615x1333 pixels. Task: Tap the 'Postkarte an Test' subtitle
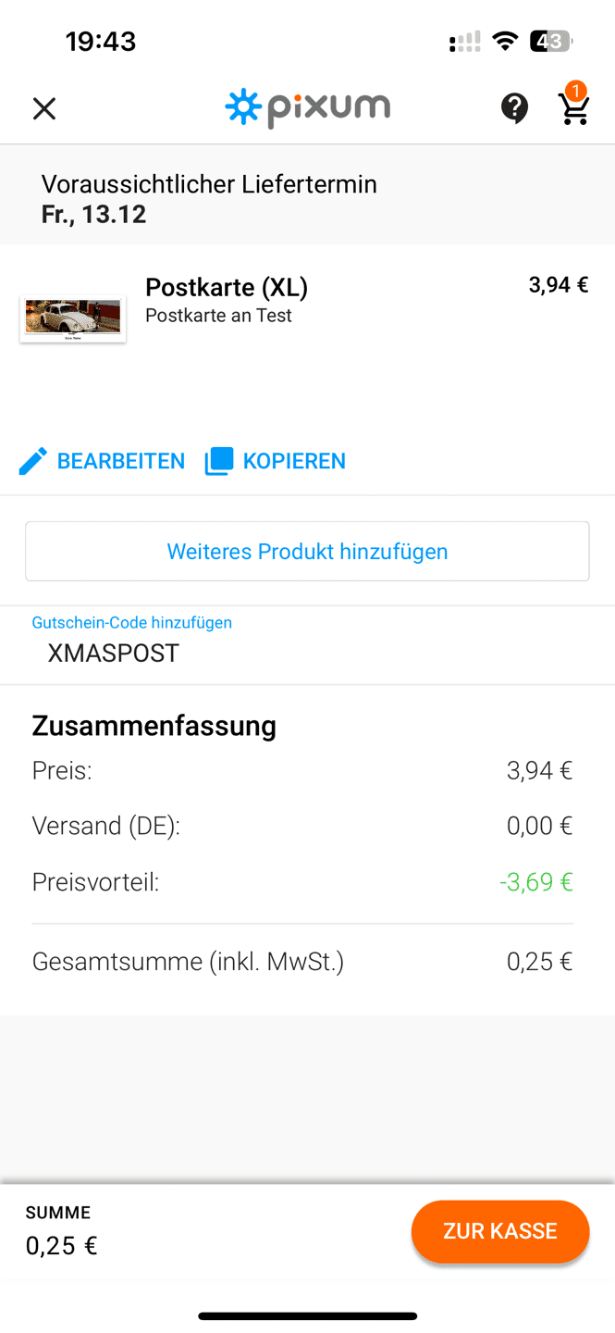pyautogui.click(x=218, y=316)
